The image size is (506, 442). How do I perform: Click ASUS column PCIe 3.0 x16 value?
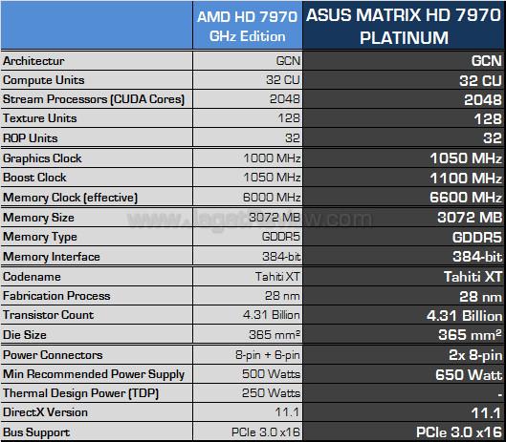(x=459, y=432)
